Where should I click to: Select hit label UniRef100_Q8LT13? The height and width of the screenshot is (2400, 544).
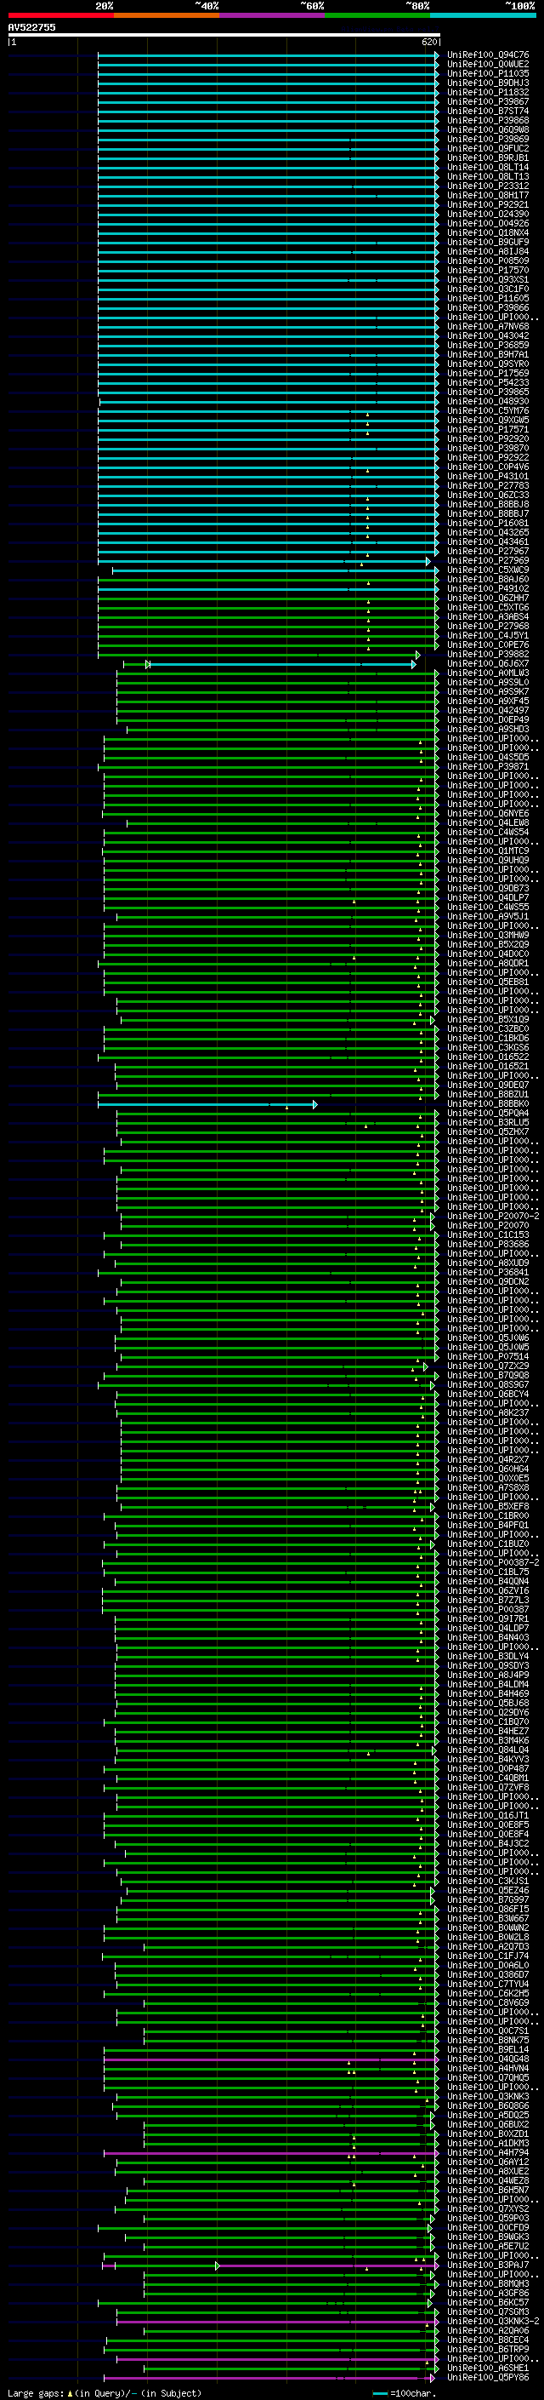point(488,177)
